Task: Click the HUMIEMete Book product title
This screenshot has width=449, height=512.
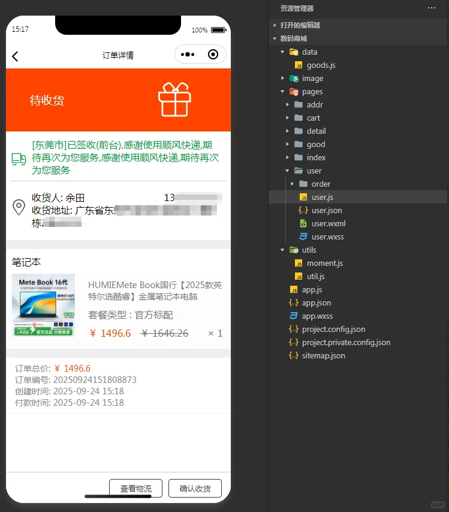Action: click(155, 291)
